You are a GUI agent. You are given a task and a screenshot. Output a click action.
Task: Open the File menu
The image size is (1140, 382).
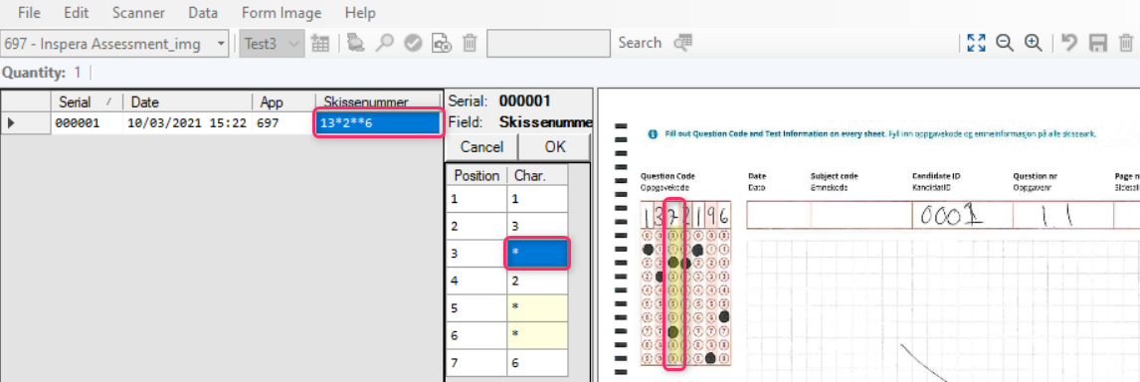click(29, 13)
